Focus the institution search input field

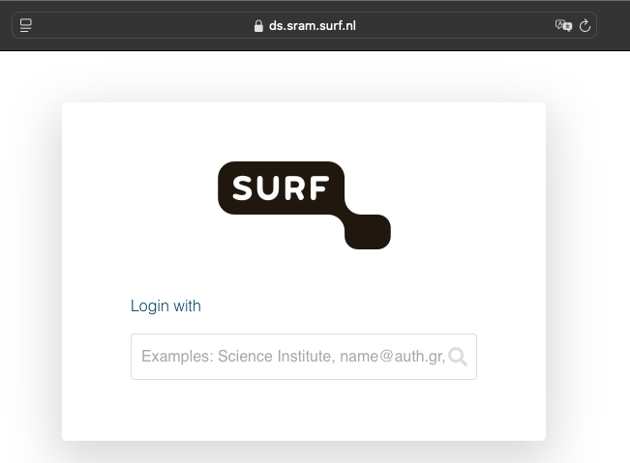(304, 357)
